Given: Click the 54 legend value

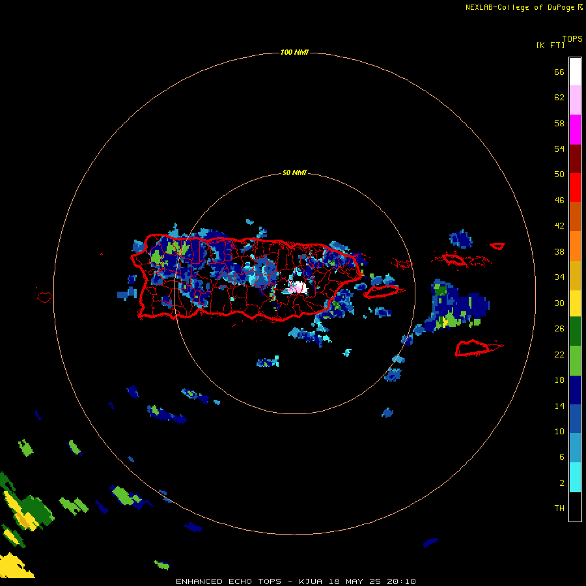Looking at the screenshot, I should [x=559, y=148].
